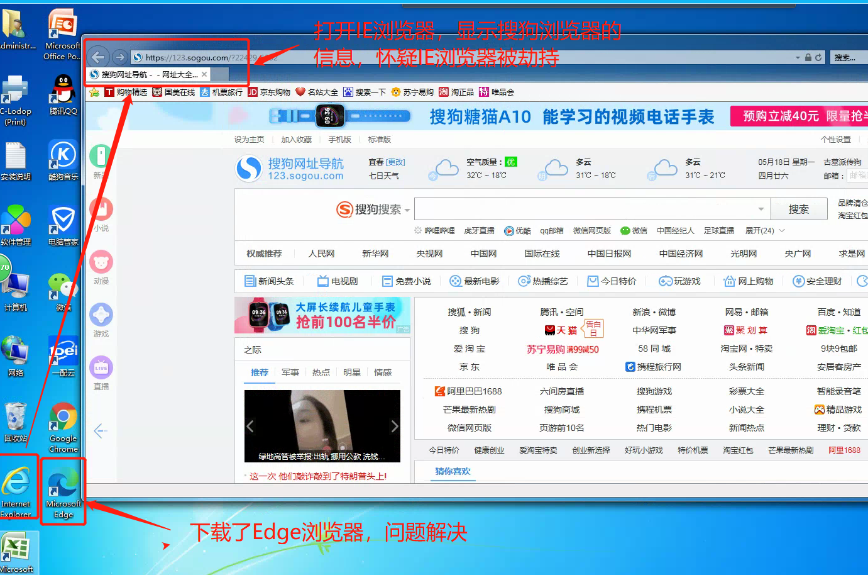Expand the 展开(24) hot words list
Image resolution: width=868 pixels, height=575 pixels.
point(765,231)
